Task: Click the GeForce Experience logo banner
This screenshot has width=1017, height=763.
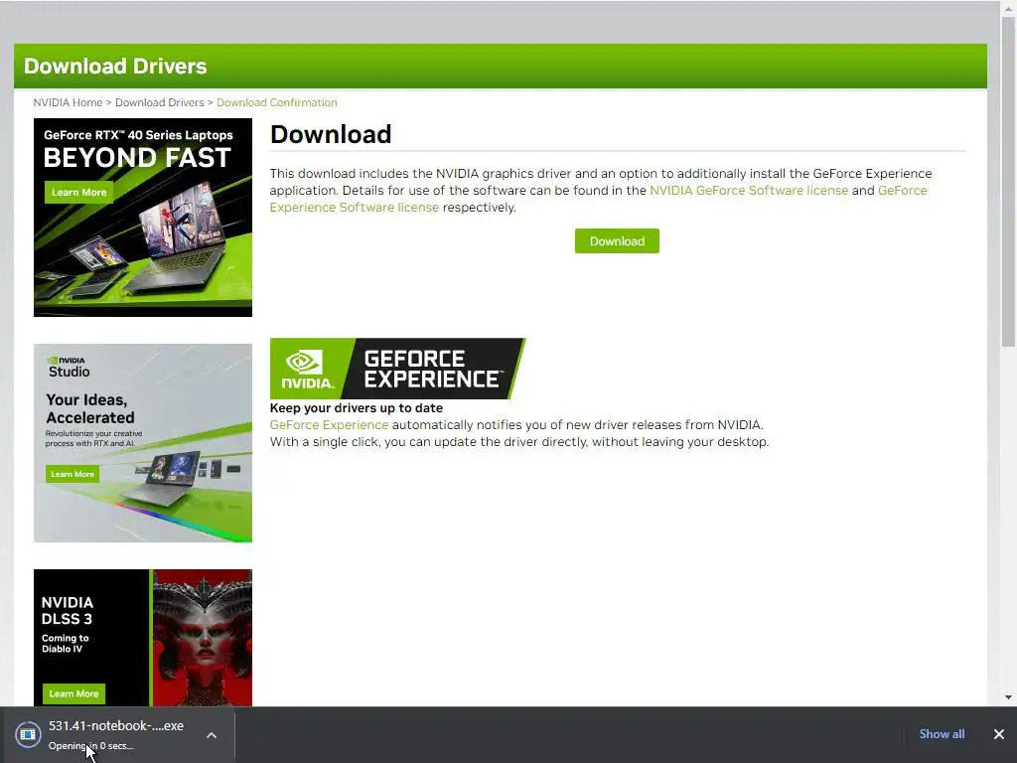Action: [x=397, y=369]
